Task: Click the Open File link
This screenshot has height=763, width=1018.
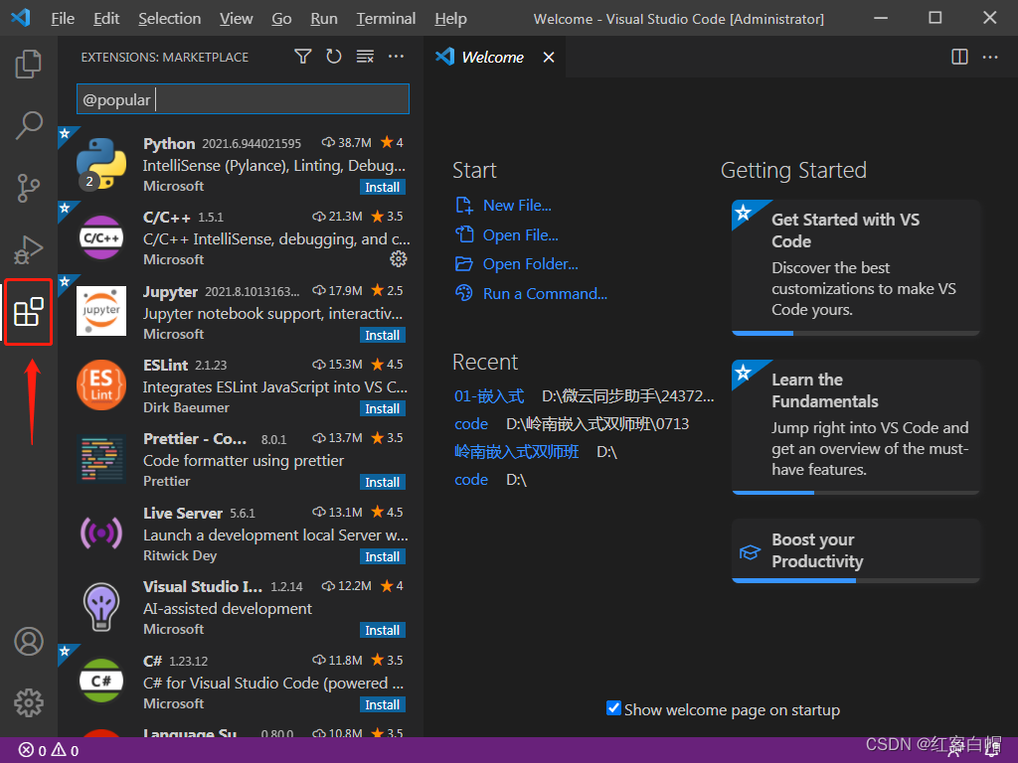Action: pos(520,234)
